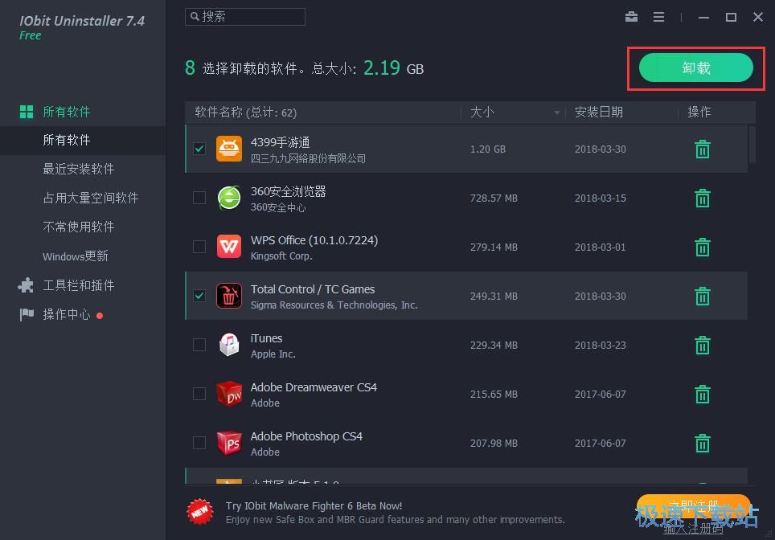
Task: Click trash icon for 4399手游通
Action: [x=703, y=149]
